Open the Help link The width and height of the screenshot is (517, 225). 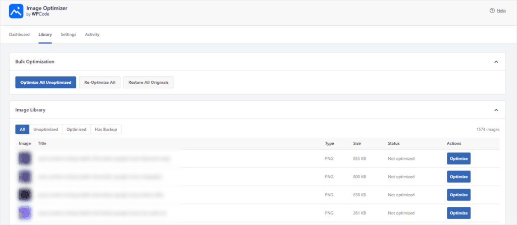(x=501, y=11)
